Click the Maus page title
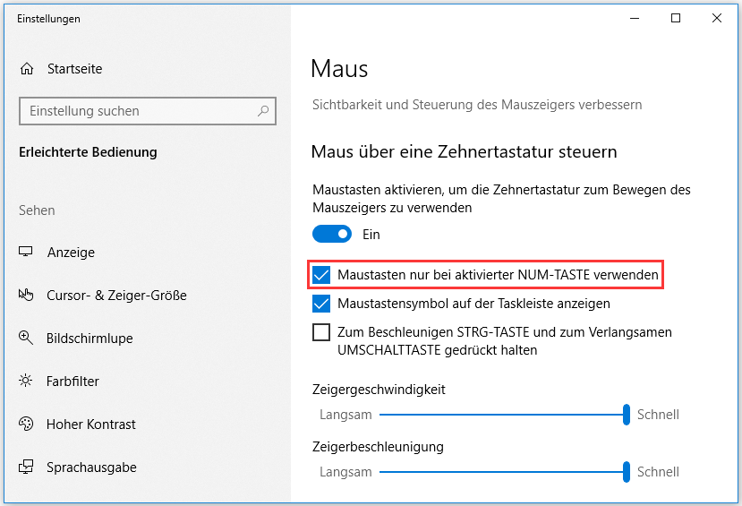 coord(339,69)
